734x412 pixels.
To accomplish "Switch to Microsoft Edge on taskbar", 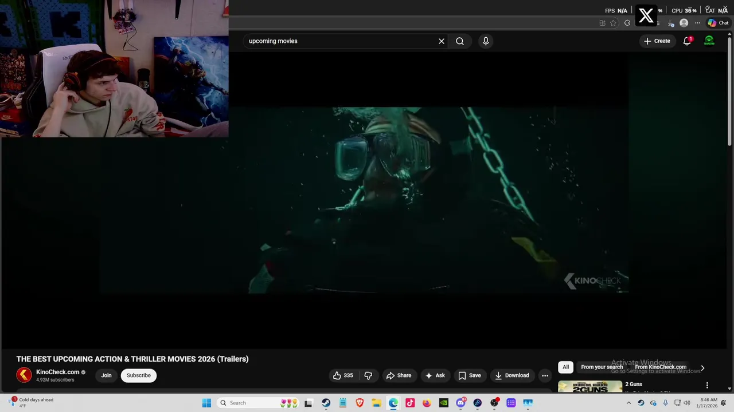I will (x=393, y=403).
